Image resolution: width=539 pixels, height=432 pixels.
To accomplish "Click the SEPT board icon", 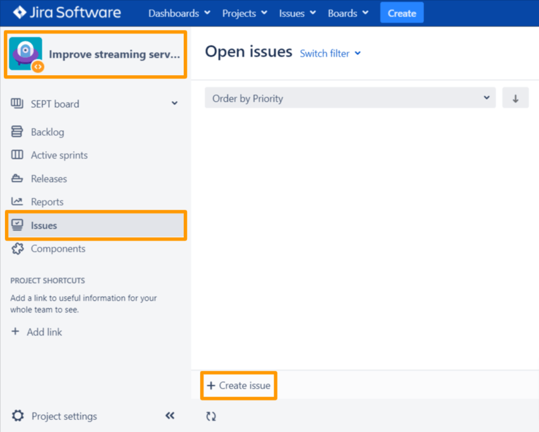I will (17, 103).
